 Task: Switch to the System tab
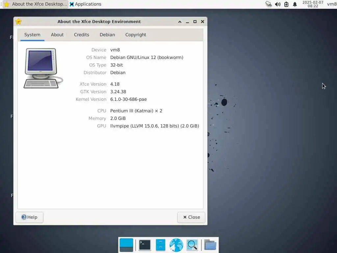coord(32,35)
